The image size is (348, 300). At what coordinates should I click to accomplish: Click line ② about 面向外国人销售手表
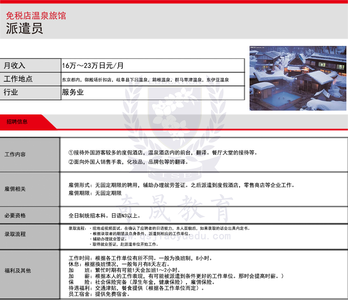point(128,162)
